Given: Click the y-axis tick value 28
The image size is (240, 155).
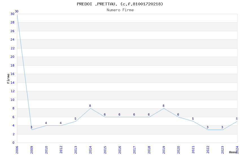Looking at the screenshot, I should 12,23.
